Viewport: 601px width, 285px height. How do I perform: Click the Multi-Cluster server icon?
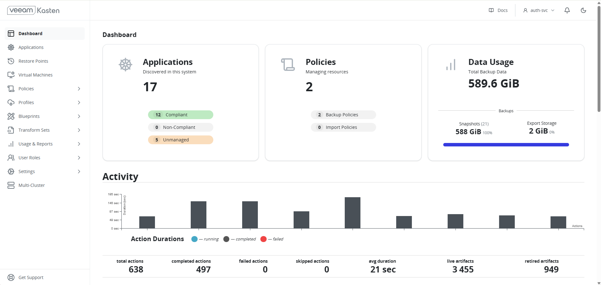coord(11,185)
